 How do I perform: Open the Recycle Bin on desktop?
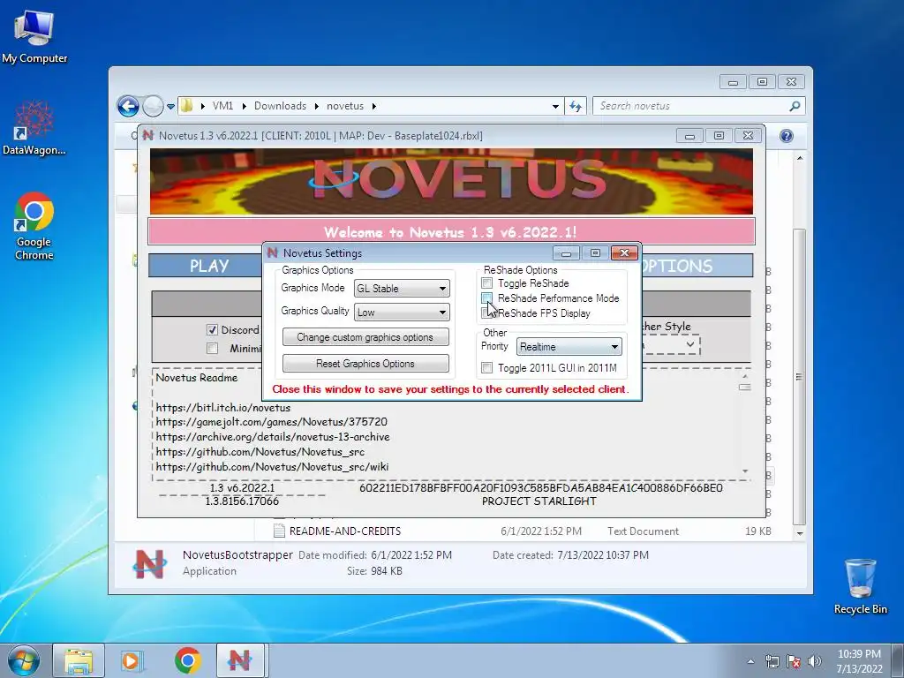click(x=860, y=585)
